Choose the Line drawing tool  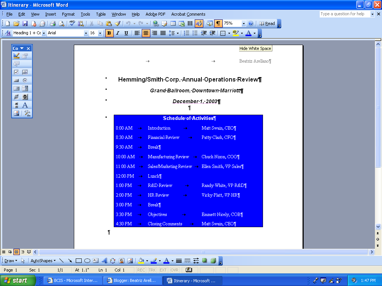62,261
